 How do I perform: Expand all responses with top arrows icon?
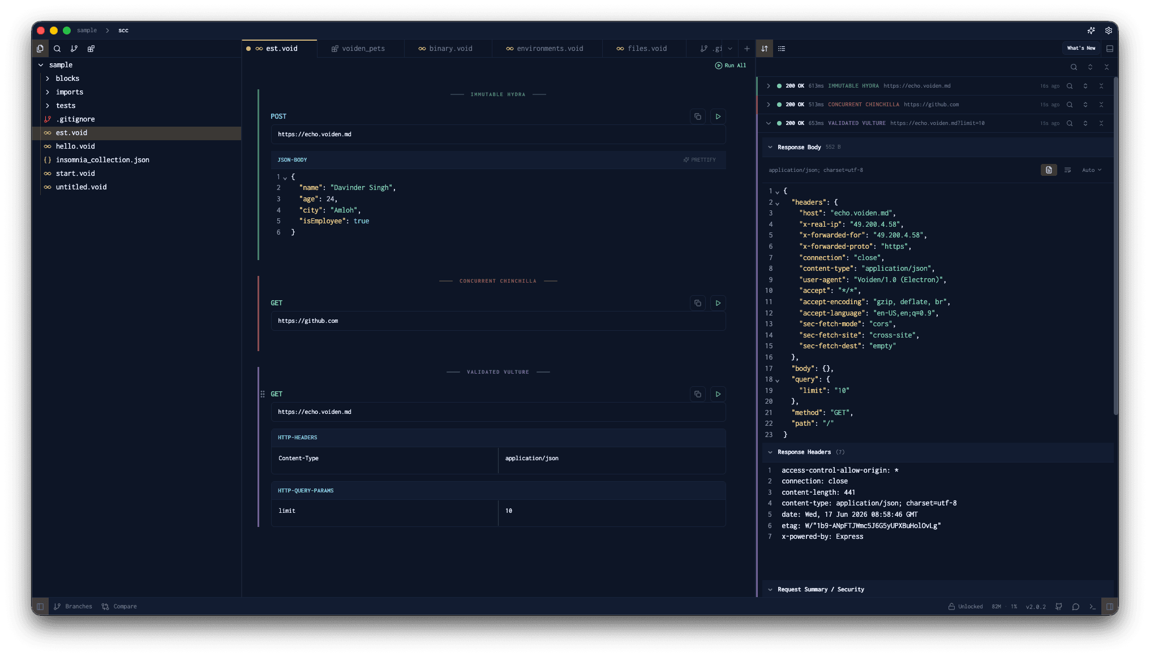1090,67
